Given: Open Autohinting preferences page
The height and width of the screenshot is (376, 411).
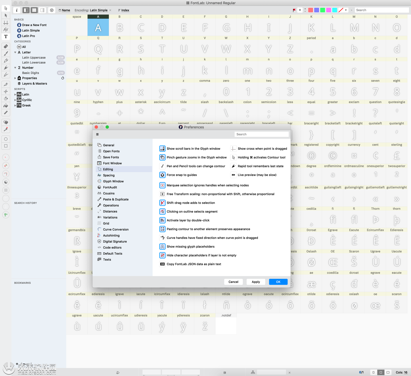Looking at the screenshot, I should pyautogui.click(x=111, y=235).
